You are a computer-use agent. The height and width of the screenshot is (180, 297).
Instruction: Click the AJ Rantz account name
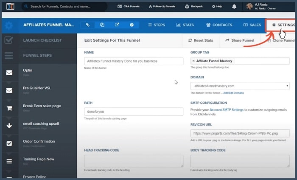(261, 5)
